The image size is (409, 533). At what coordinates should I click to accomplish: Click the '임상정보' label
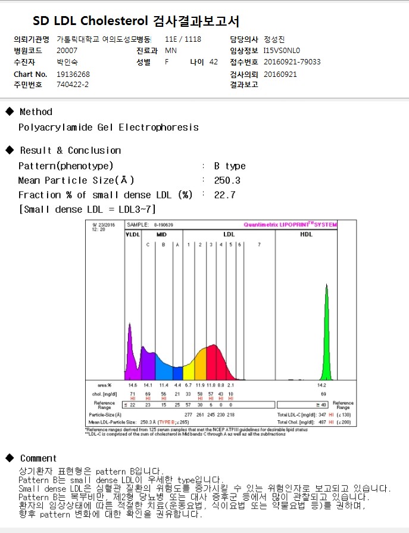tap(243, 51)
